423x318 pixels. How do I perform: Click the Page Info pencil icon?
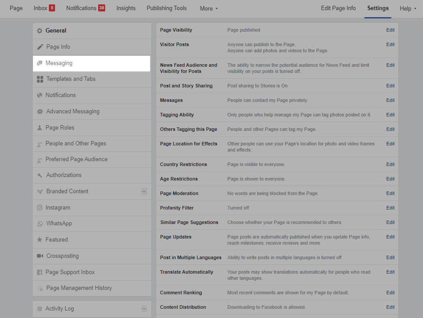[x=40, y=47]
